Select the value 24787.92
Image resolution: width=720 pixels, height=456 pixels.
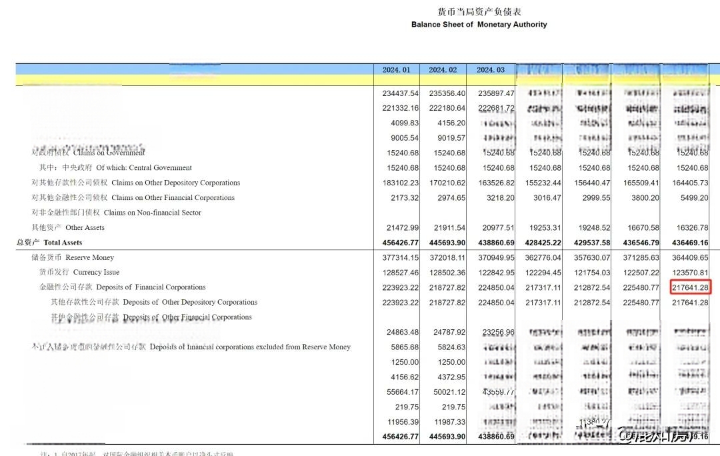tap(449, 332)
